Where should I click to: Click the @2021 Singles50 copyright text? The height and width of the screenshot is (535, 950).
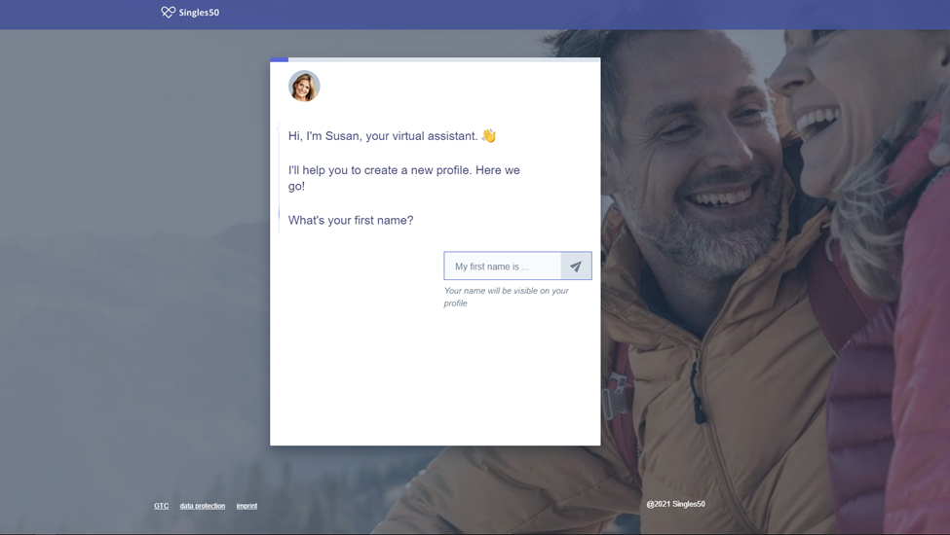[x=675, y=504]
